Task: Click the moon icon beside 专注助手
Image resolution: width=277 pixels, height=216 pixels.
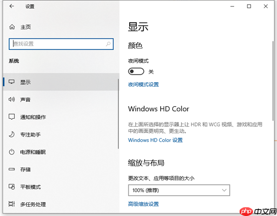Action: coord(12,134)
